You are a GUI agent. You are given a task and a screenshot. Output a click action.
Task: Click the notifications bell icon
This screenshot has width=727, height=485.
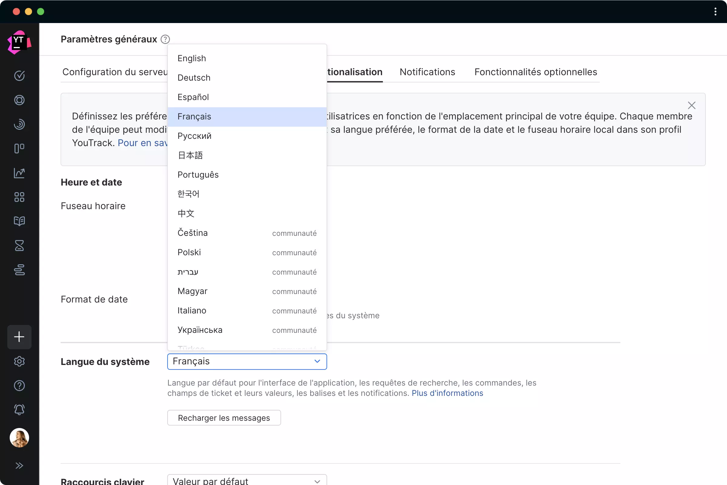click(19, 410)
